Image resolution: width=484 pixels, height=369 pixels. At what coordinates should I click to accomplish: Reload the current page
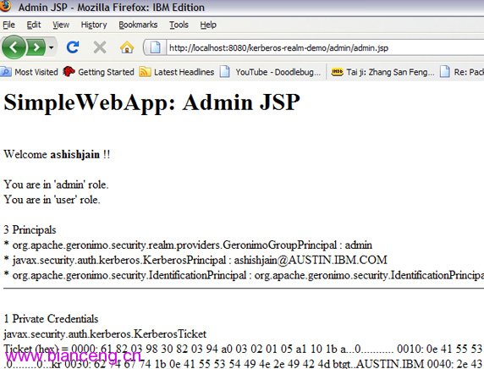click(73, 47)
